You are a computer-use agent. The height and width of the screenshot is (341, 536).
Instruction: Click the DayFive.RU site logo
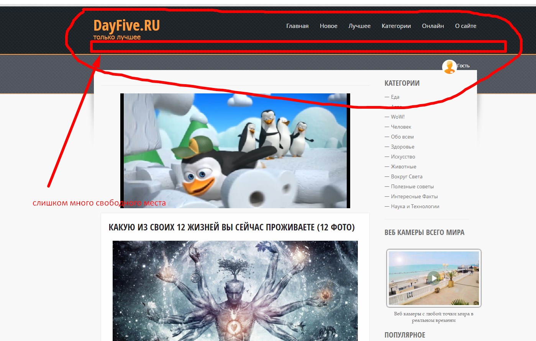click(126, 26)
